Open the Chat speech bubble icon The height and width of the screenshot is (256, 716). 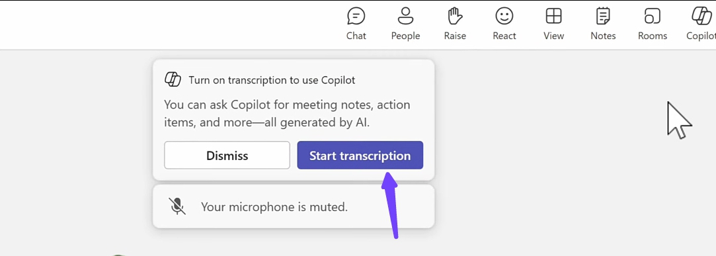(x=356, y=17)
